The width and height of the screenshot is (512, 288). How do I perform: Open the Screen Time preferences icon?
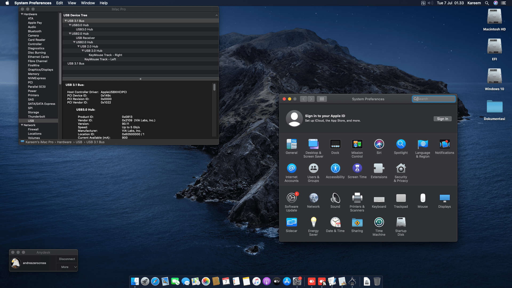(357, 168)
